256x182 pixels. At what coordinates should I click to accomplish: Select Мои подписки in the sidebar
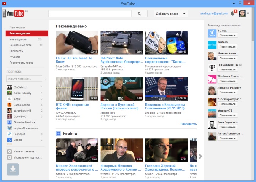(x=18, y=39)
